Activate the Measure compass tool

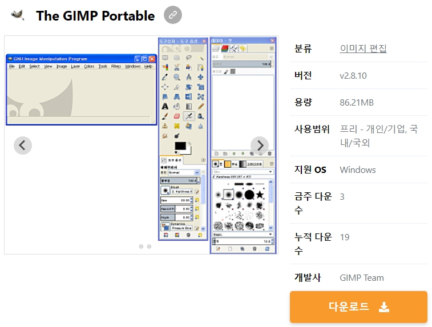189,77
